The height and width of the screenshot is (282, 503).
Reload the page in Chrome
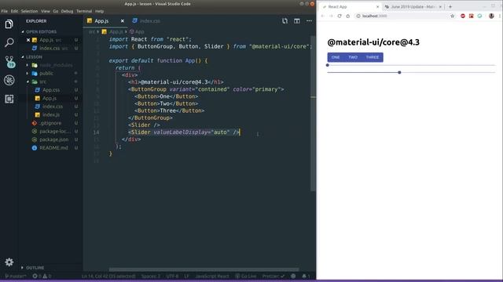click(340, 16)
